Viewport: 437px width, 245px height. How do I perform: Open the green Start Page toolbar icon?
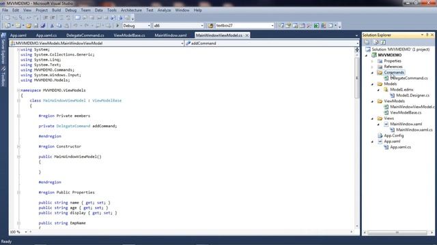(x=316, y=26)
